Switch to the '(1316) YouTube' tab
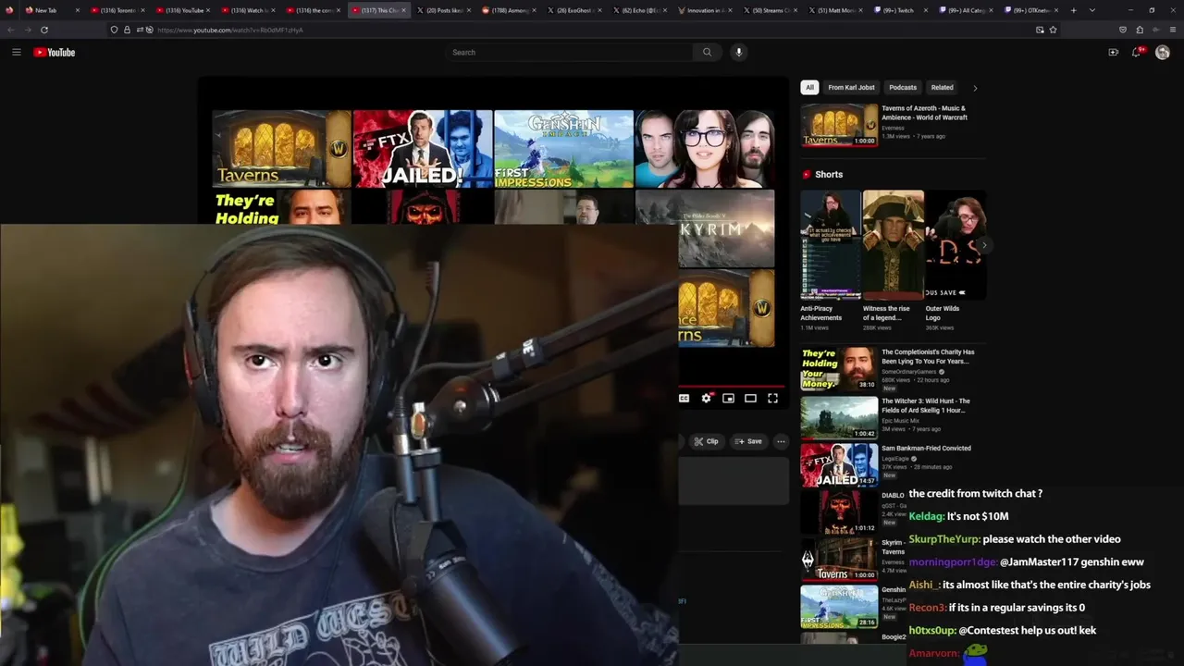 184,10
